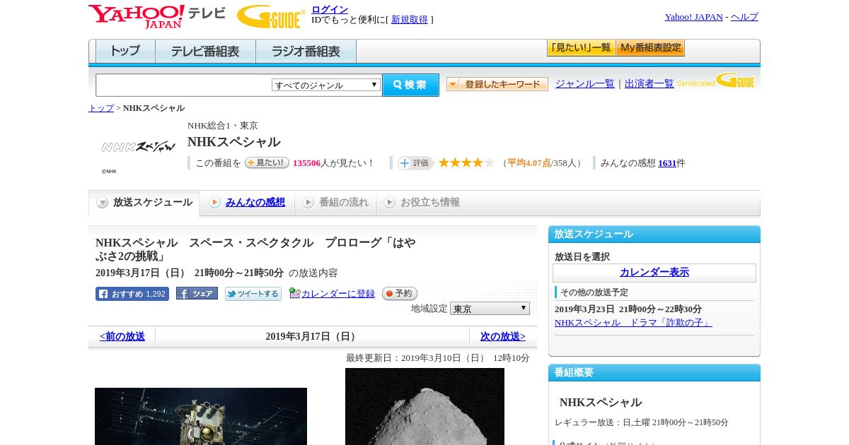Click the Hayabusa2 spacecraft image
The height and width of the screenshot is (445, 849).
click(201, 416)
